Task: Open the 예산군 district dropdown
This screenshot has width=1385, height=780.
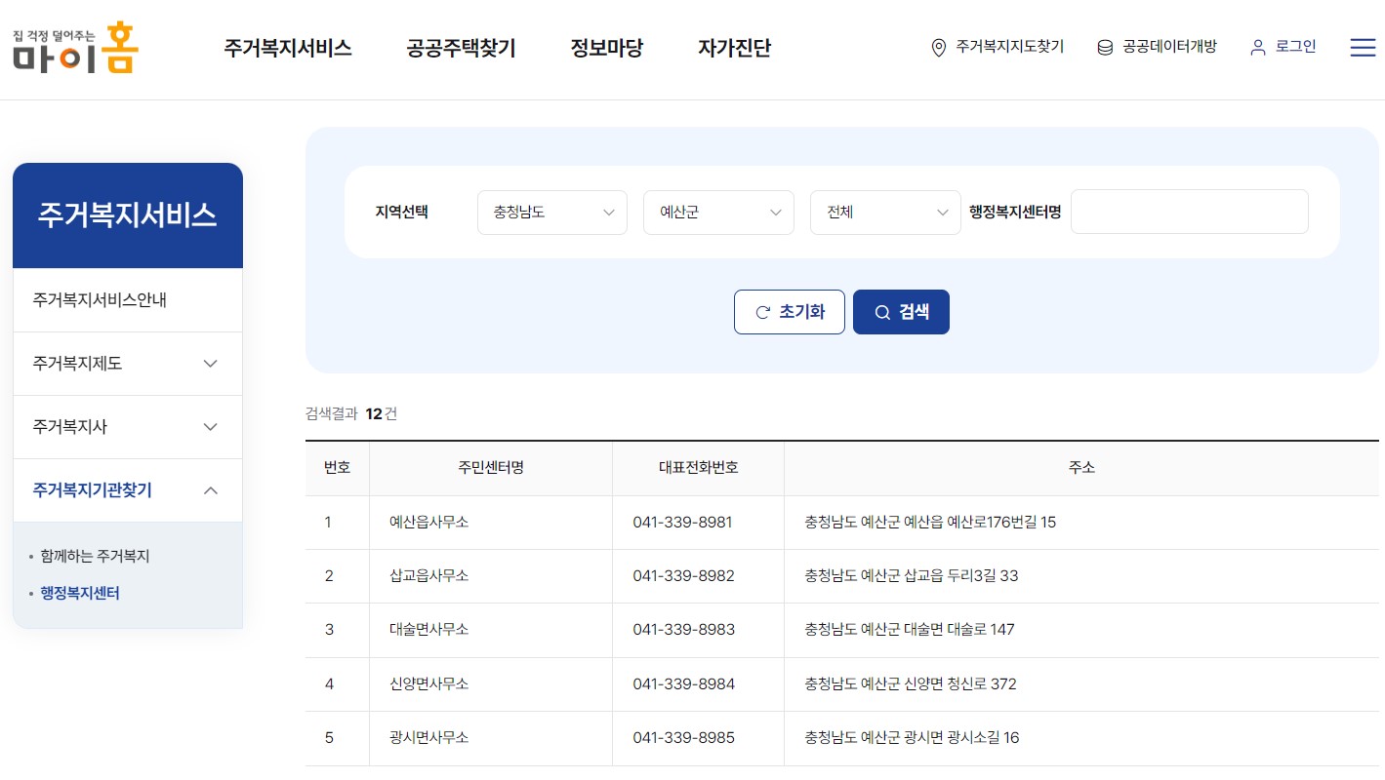Action: click(x=718, y=212)
